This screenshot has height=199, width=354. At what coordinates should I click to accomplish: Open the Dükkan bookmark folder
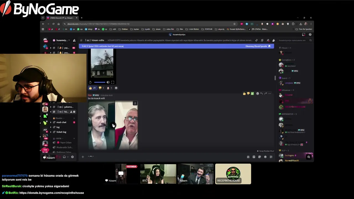click(123, 29)
